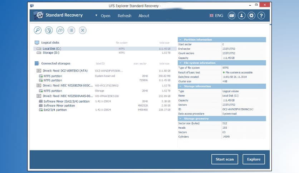
Task: Click the 'label/ID' column header
Action: coord(100,64)
